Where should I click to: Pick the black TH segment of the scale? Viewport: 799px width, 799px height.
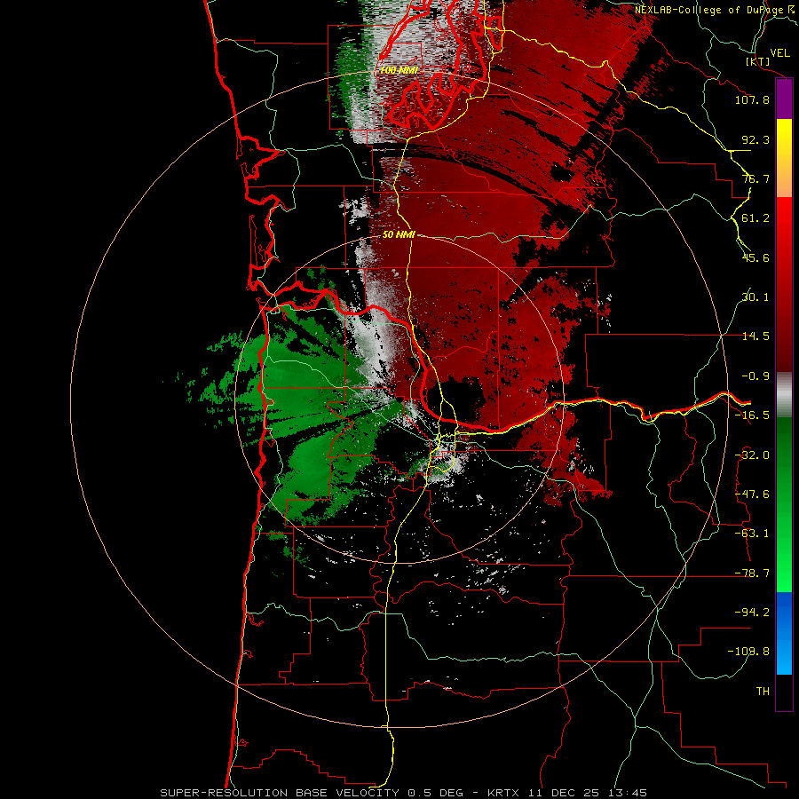click(x=784, y=692)
